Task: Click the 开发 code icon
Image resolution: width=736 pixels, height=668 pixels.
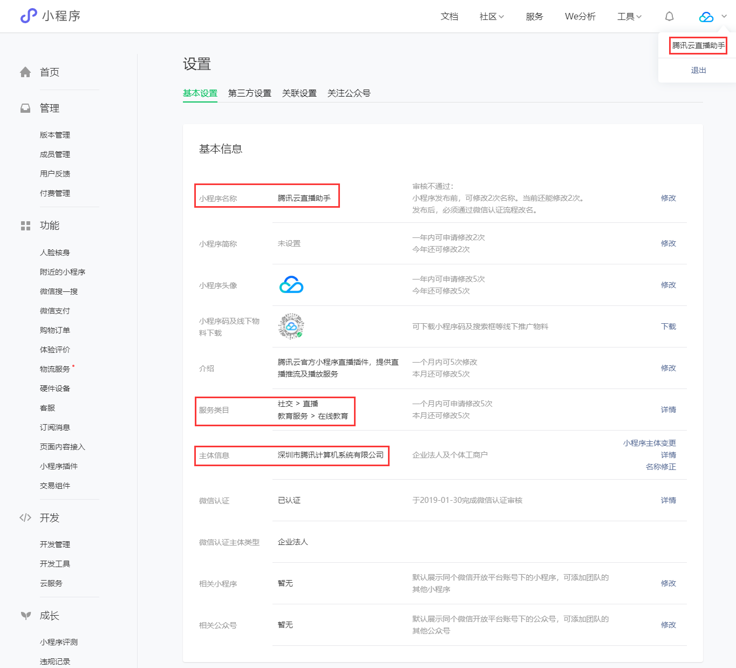Action: coord(25,517)
